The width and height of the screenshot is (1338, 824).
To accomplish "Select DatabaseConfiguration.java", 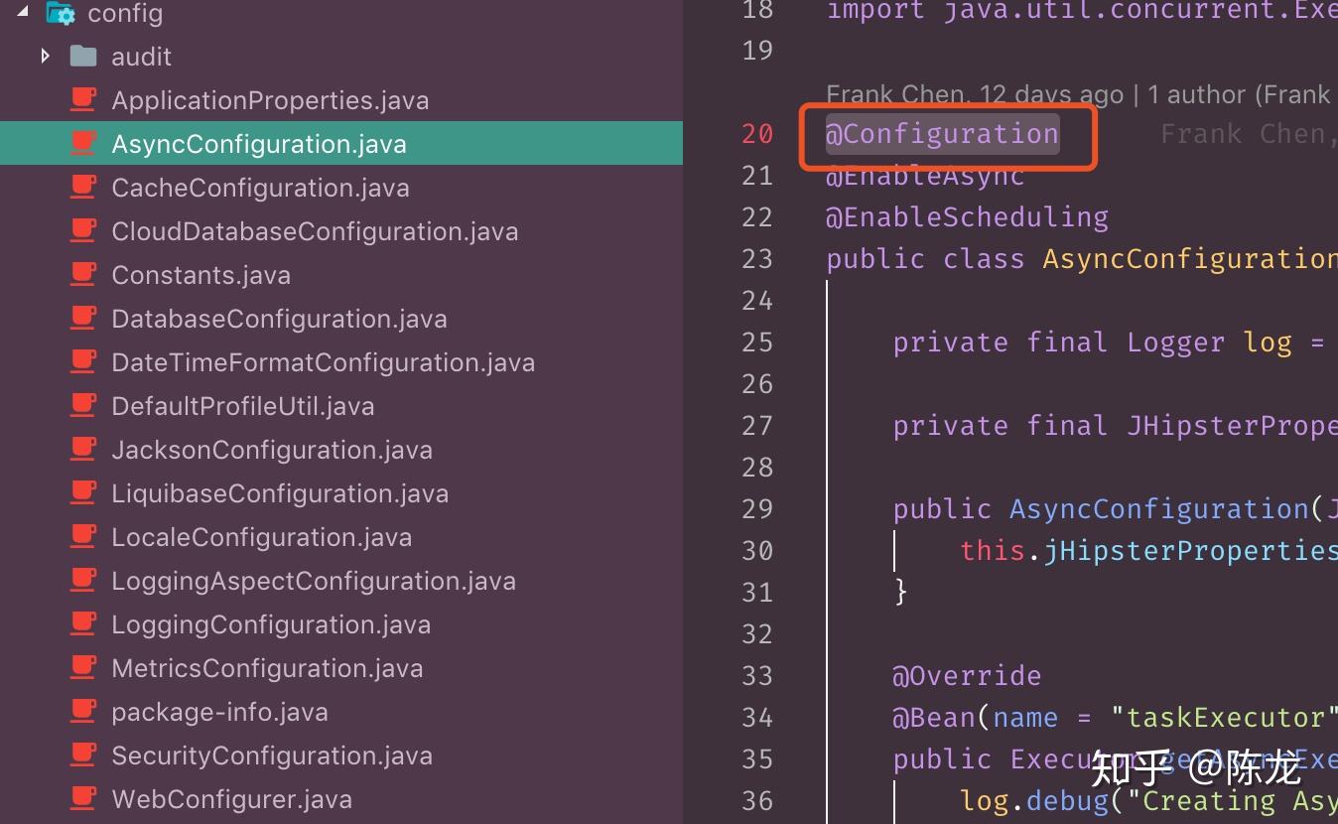I will coord(280,318).
